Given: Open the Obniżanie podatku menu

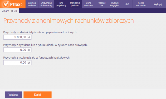Looking at the screenshot, I should pos(75,4).
